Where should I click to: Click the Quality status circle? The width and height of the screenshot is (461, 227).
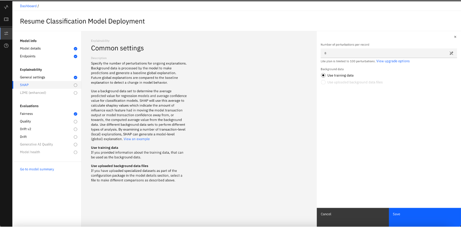click(75, 121)
